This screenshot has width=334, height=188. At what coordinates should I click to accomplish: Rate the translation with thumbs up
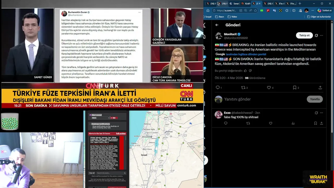pos(245,71)
